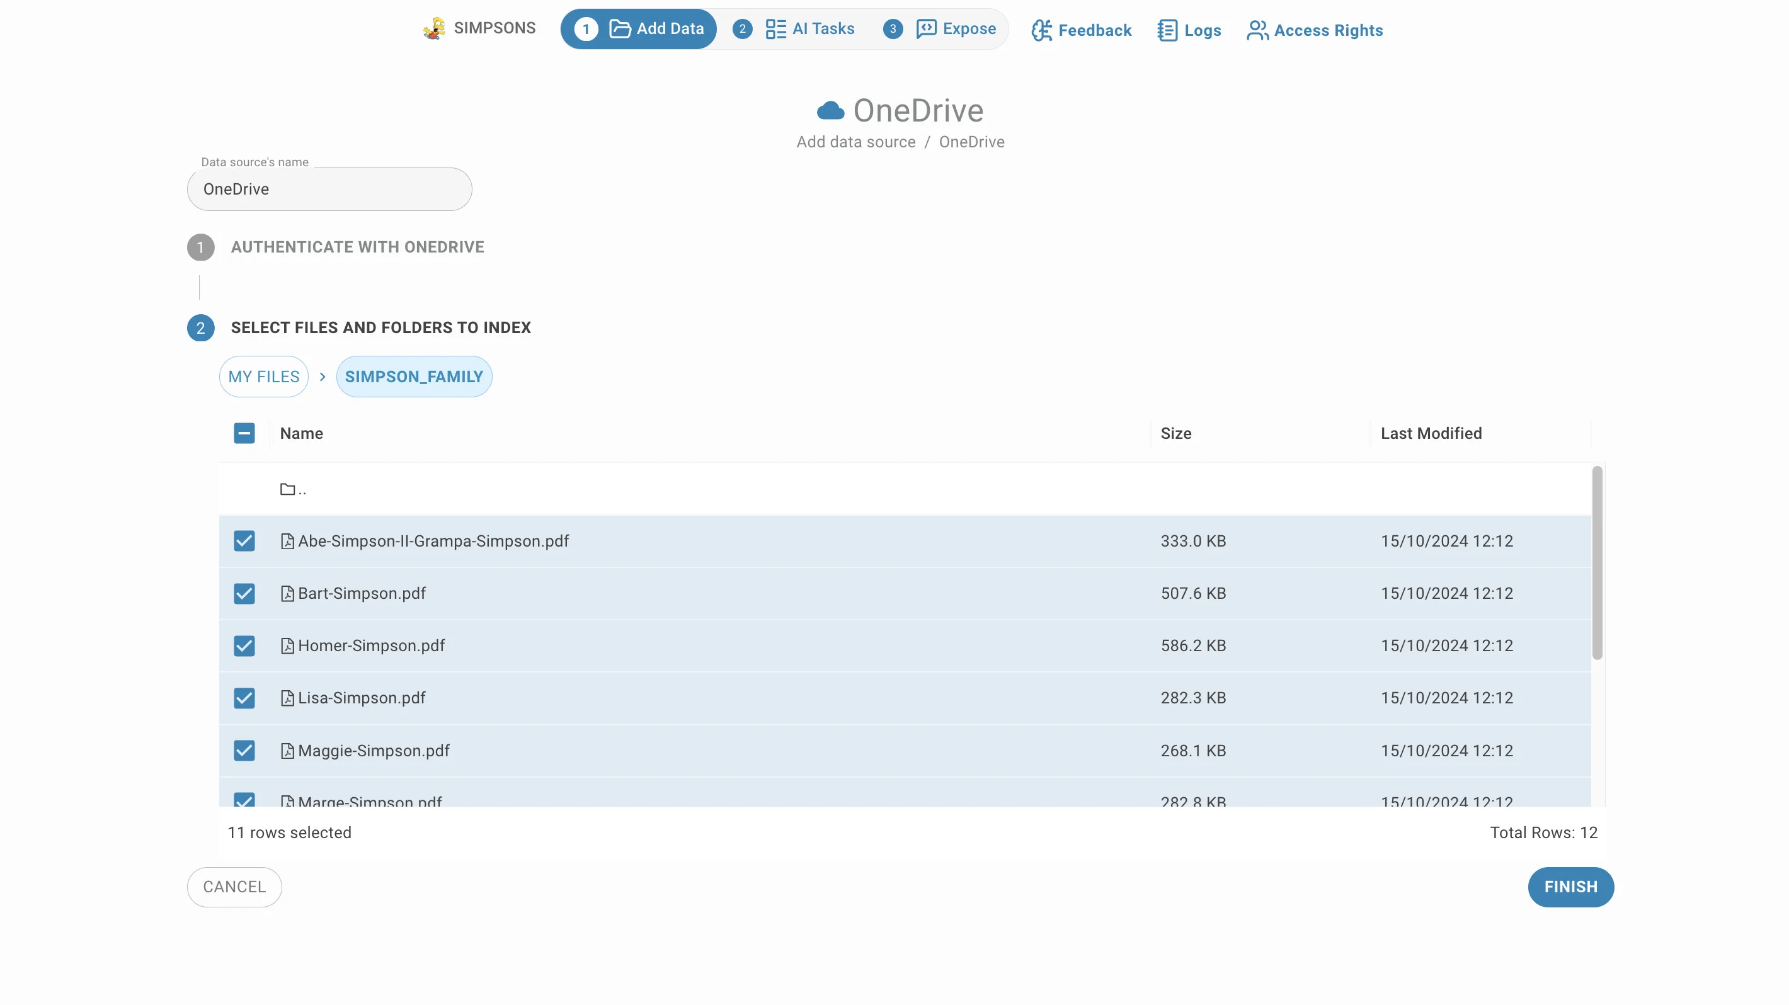The image size is (1789, 1005).
Task: Click the SIMPSON_FAMILY breadcrumb chip
Action: 414,377
